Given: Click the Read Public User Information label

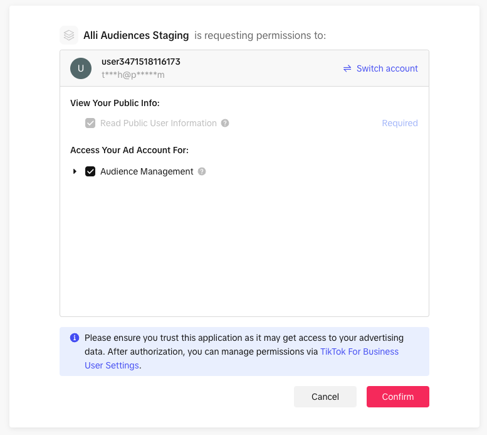Looking at the screenshot, I should click(x=158, y=123).
